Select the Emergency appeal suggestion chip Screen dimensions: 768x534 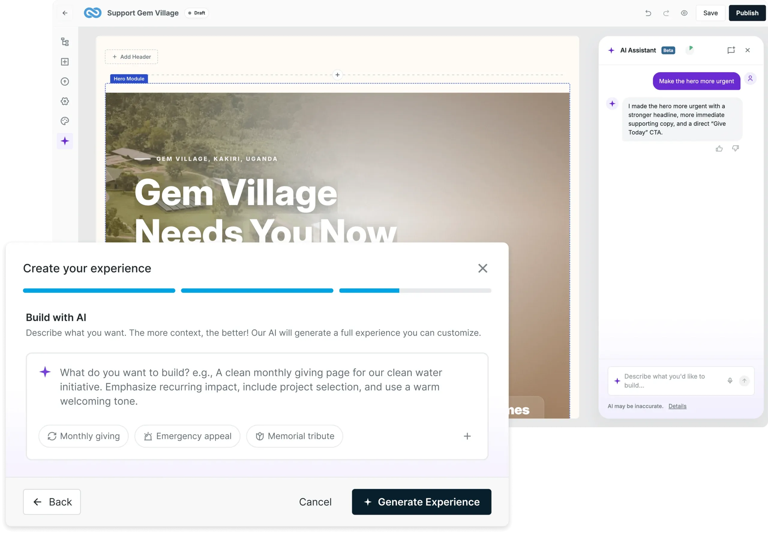(187, 436)
